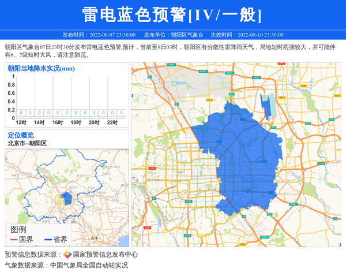Click the 雷电蓝色预警 title banner
Screen dimensions: 346x272
(172, 14)
